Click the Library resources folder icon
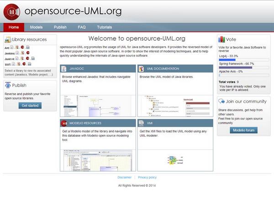Viewport: 274px width, 199px height. (8, 39)
